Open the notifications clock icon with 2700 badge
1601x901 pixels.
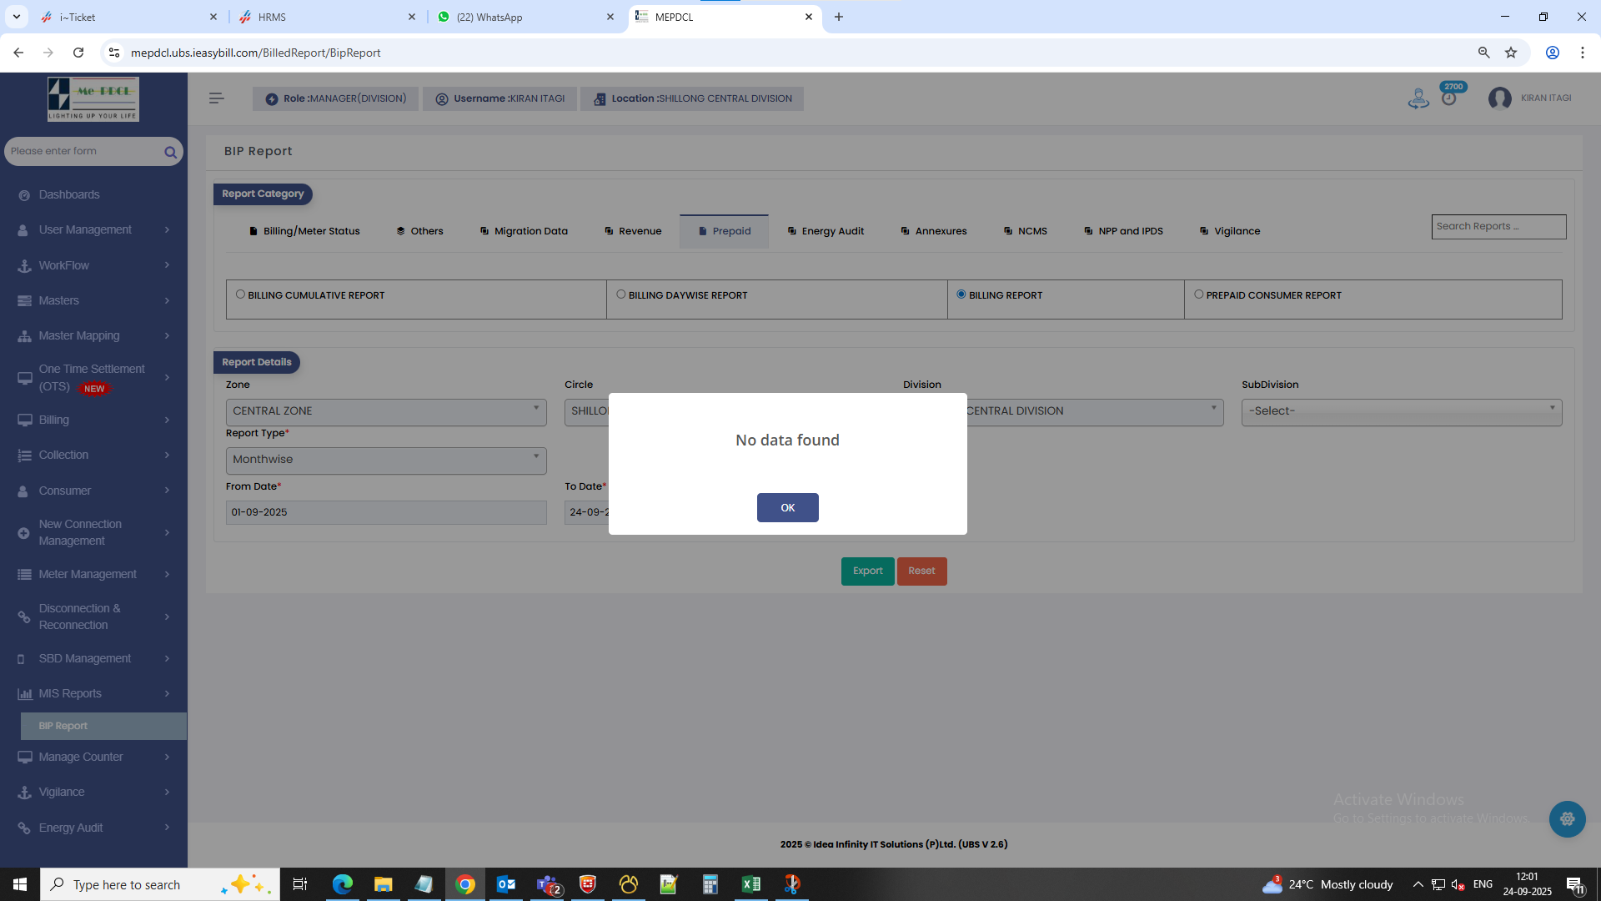pyautogui.click(x=1449, y=98)
